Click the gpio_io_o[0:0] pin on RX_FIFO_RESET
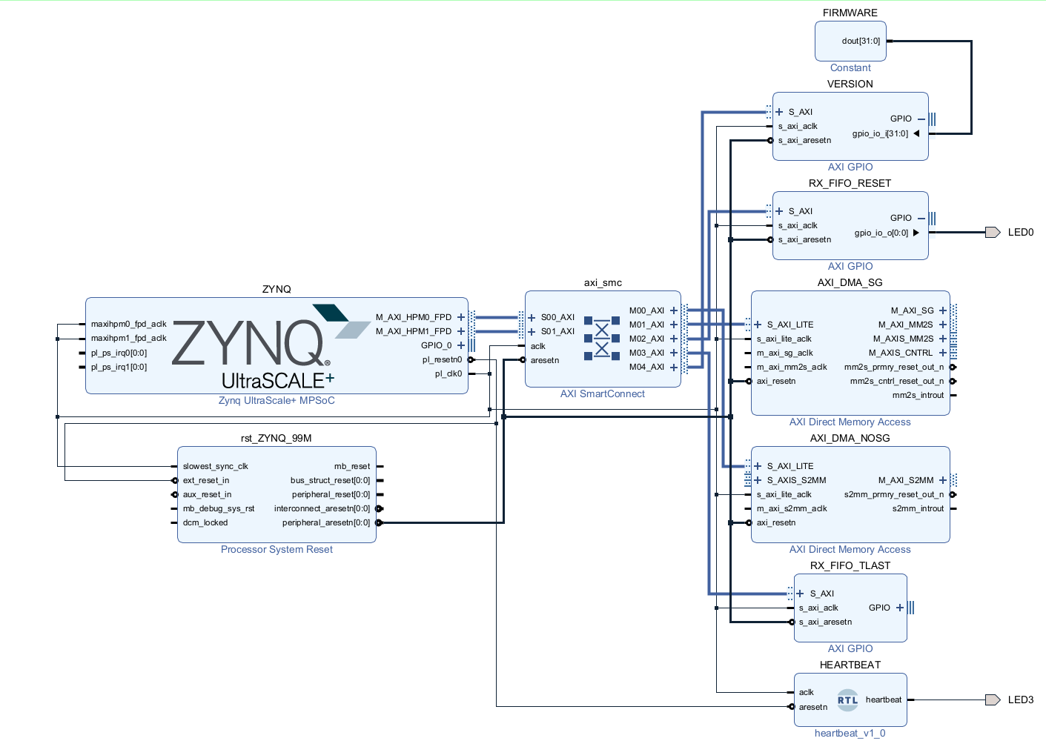Viewport: 1046px width, 741px height. coord(881,233)
